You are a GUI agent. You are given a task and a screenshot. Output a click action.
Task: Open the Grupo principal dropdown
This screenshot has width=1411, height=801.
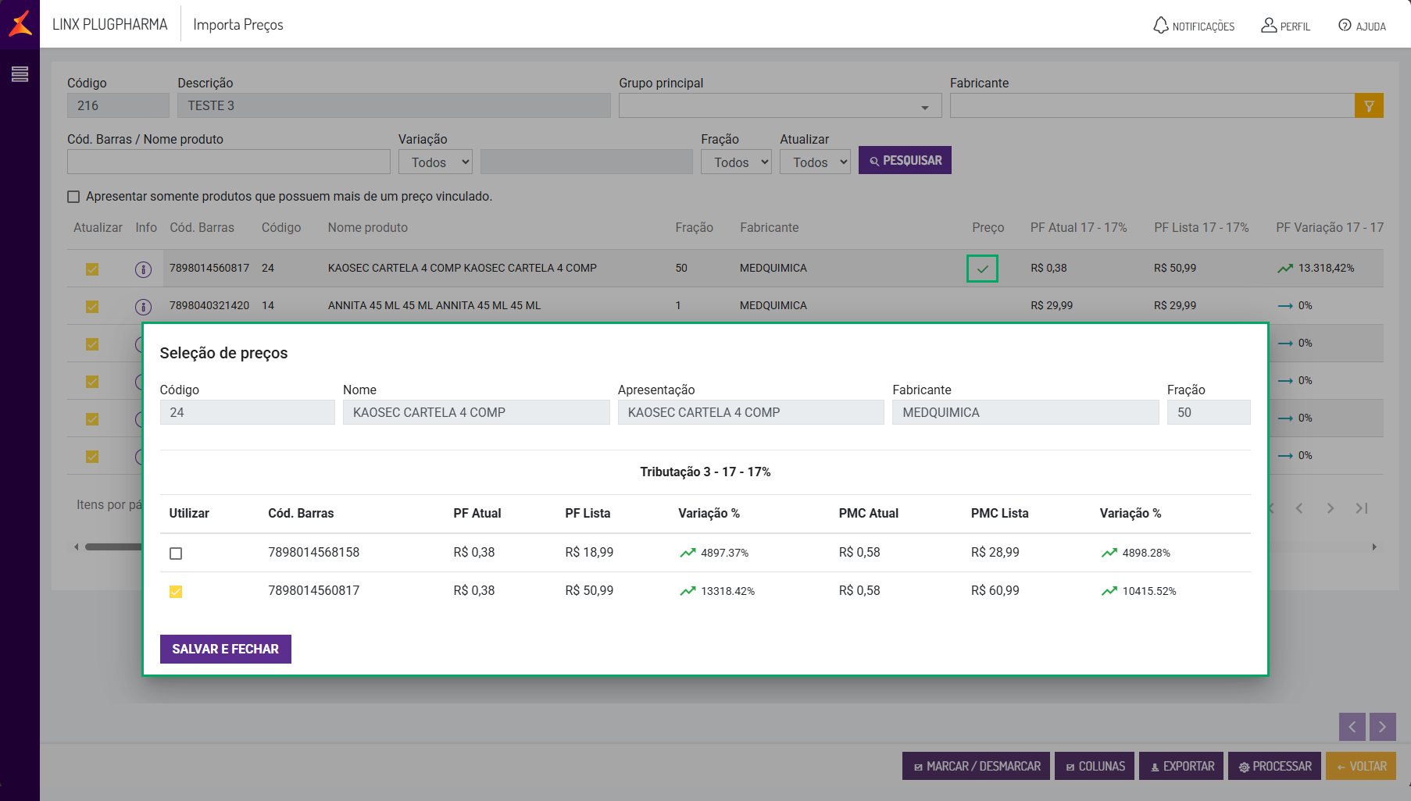pos(780,106)
